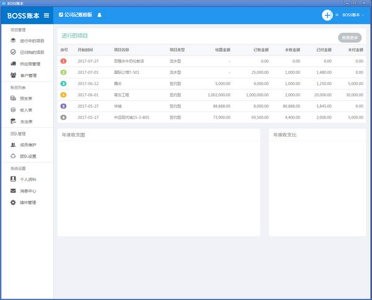Click the 客户管理 people icon

13,76
